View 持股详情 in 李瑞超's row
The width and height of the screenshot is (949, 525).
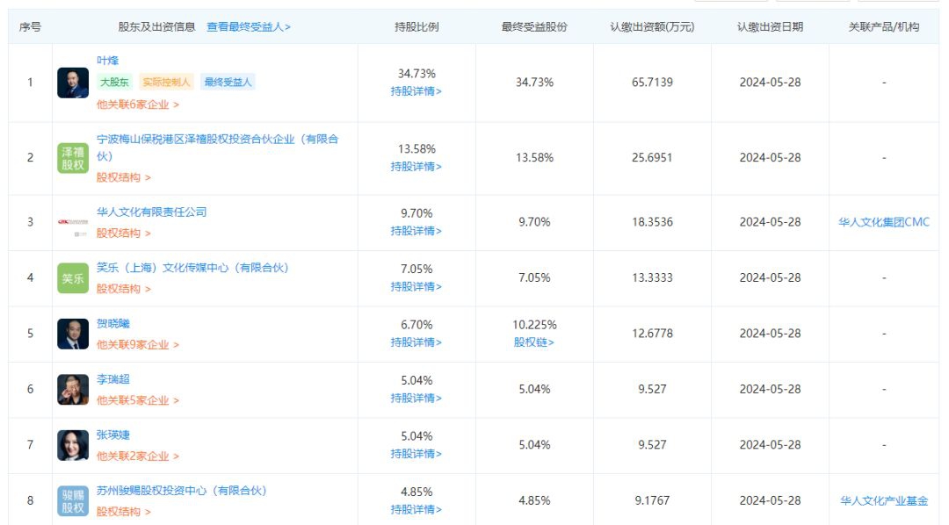click(x=417, y=398)
